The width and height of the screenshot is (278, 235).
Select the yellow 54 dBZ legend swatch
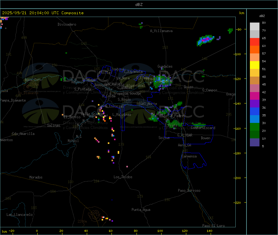click(x=255, y=65)
